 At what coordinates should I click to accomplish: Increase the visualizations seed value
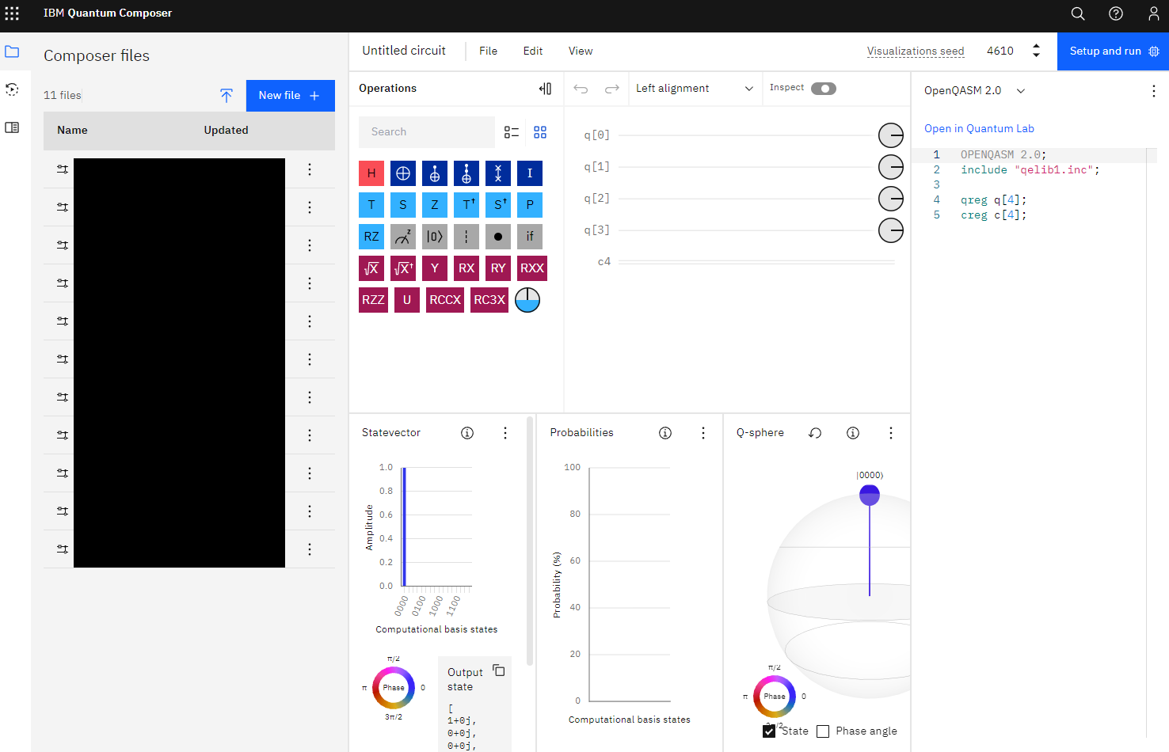(1036, 47)
